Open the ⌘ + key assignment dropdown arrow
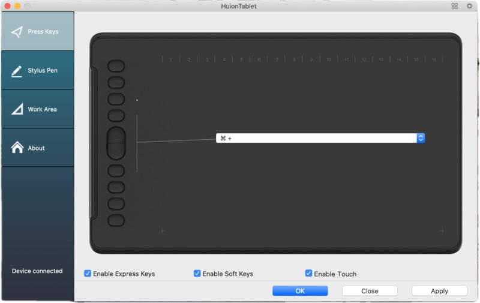The height and width of the screenshot is (303, 480). click(x=421, y=138)
